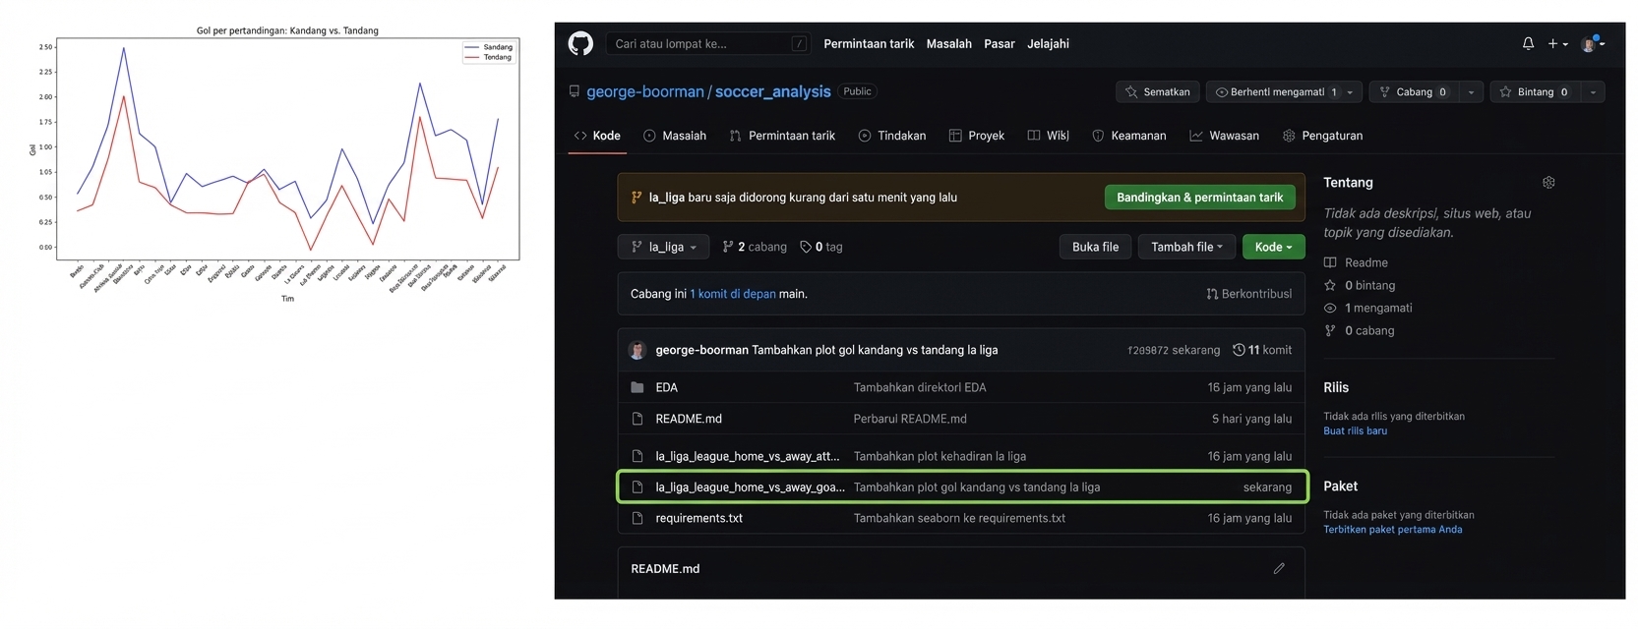The width and height of the screenshot is (1638, 629).
Task: Focus the 'Cari atau lompat ke' search field
Action: point(708,43)
